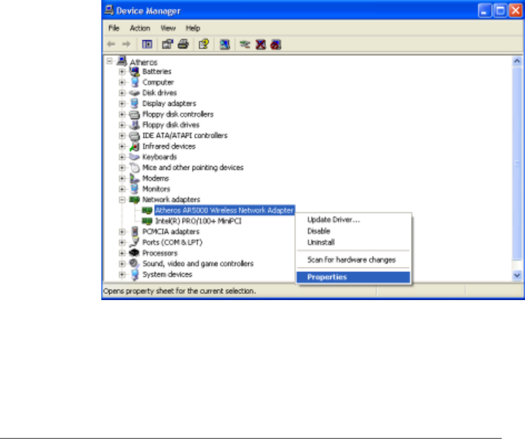Image resolution: width=525 pixels, height=439 pixels.
Task: Select Intel(R) PRO/100+ MiniPCI label
Action: [x=198, y=221]
